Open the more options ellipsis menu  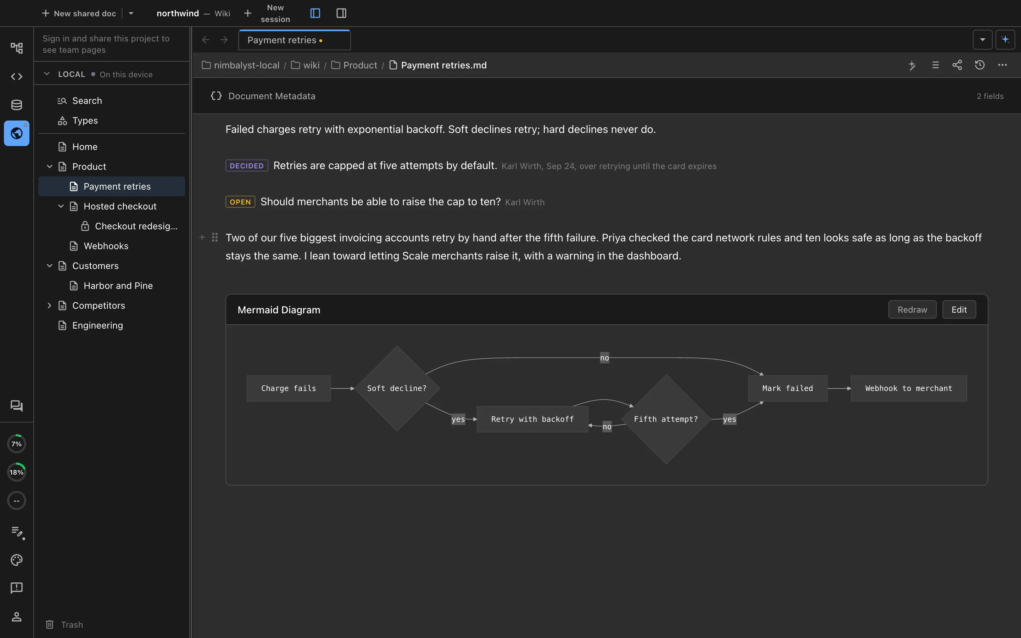(1003, 65)
